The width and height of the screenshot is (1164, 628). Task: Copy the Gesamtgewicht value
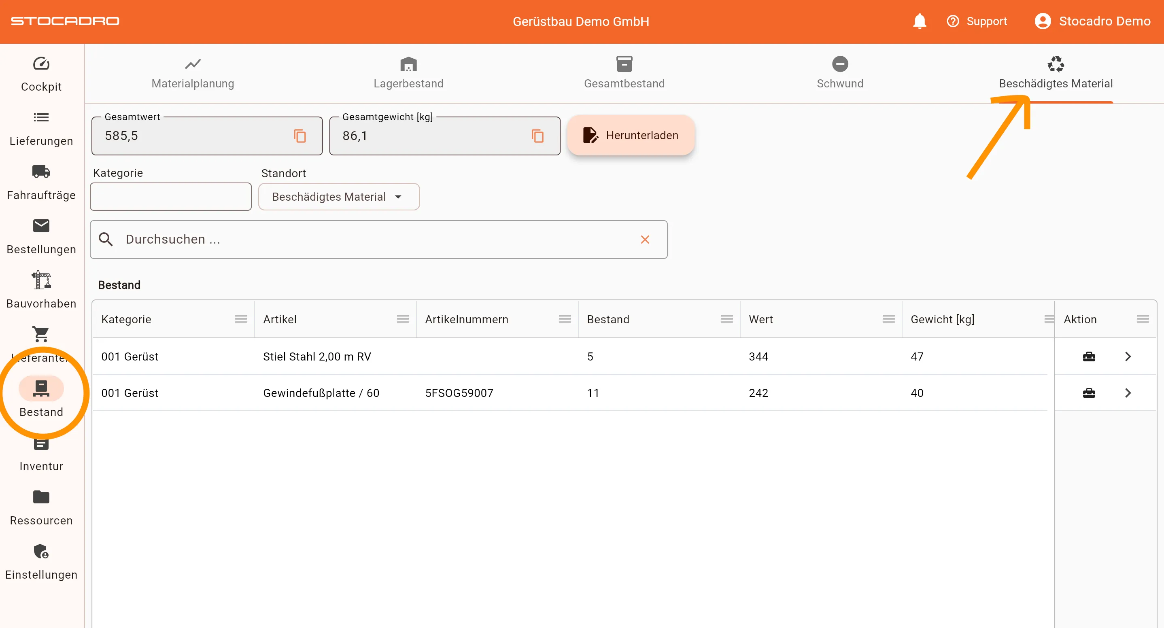point(538,136)
